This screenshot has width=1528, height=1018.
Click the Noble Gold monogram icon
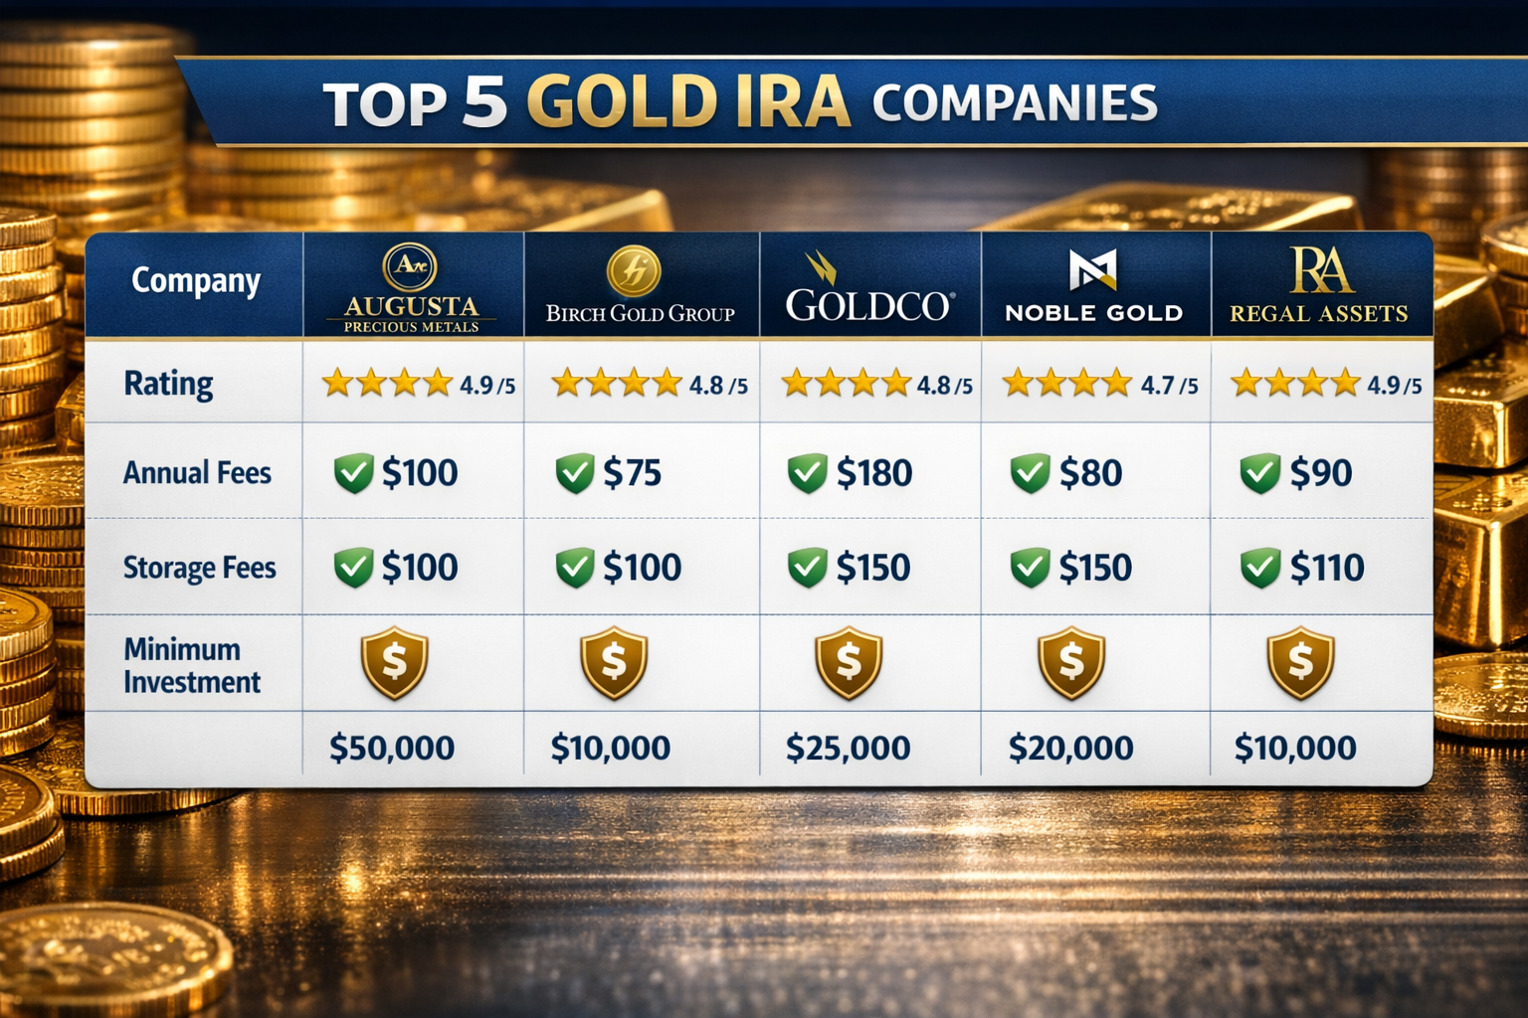tap(1093, 268)
